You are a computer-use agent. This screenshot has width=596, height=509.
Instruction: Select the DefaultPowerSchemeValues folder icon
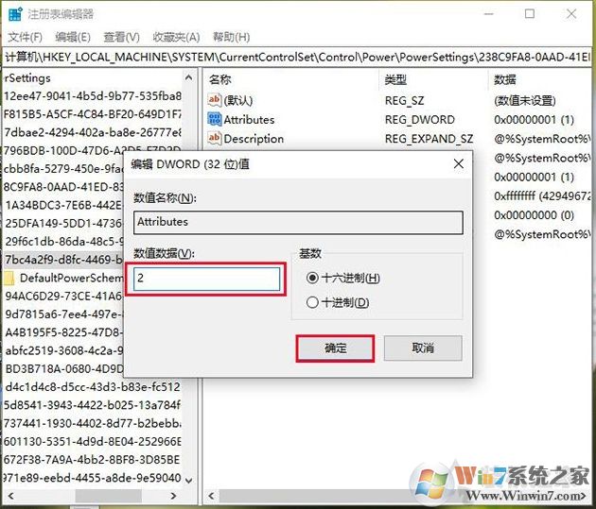[9, 278]
